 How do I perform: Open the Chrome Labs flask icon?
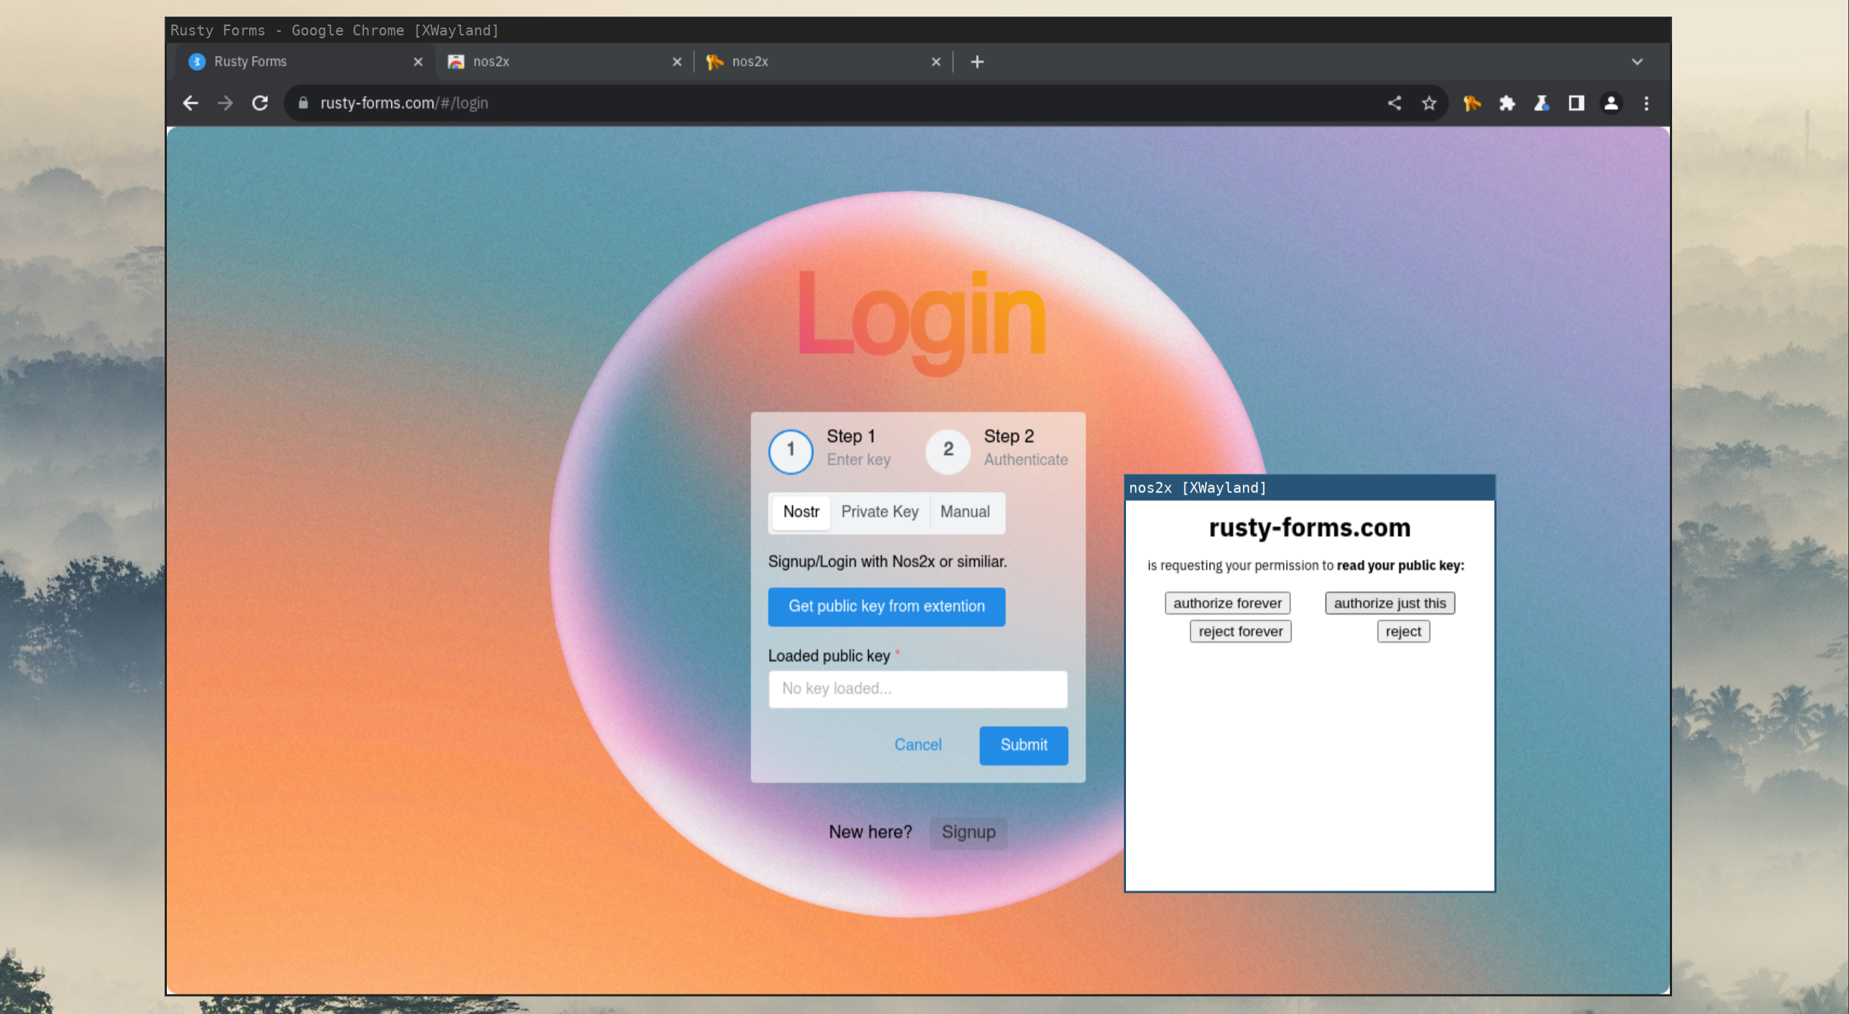click(1541, 103)
